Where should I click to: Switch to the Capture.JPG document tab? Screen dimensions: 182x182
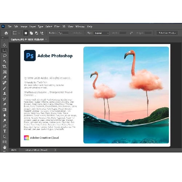pos(27,39)
